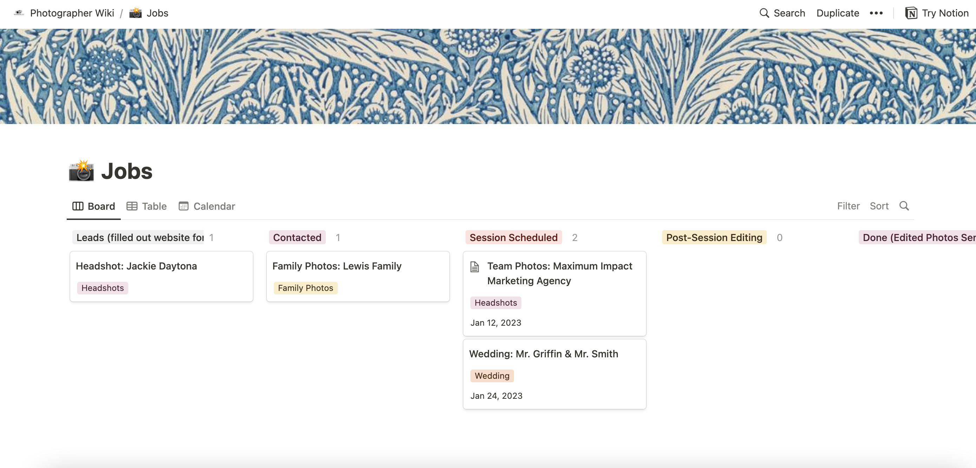Click the Duplicate button

click(x=838, y=13)
